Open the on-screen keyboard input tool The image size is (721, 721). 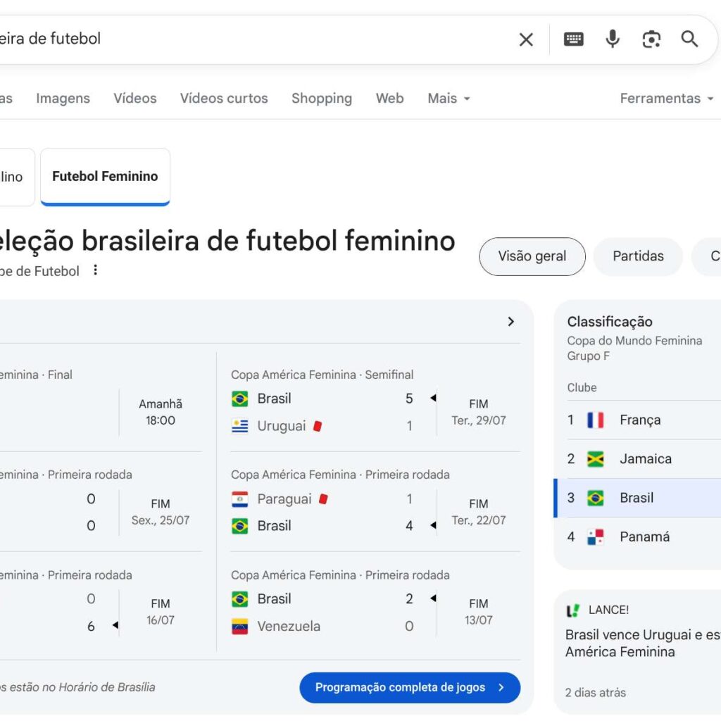click(573, 39)
